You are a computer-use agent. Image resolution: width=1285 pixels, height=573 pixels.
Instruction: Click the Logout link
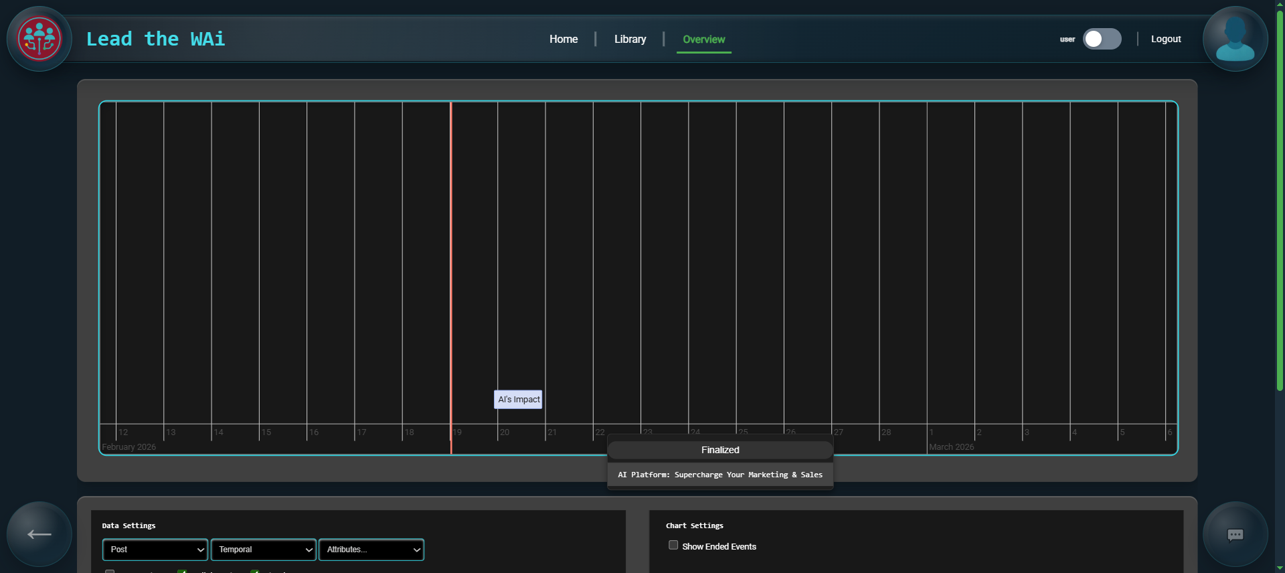point(1166,39)
